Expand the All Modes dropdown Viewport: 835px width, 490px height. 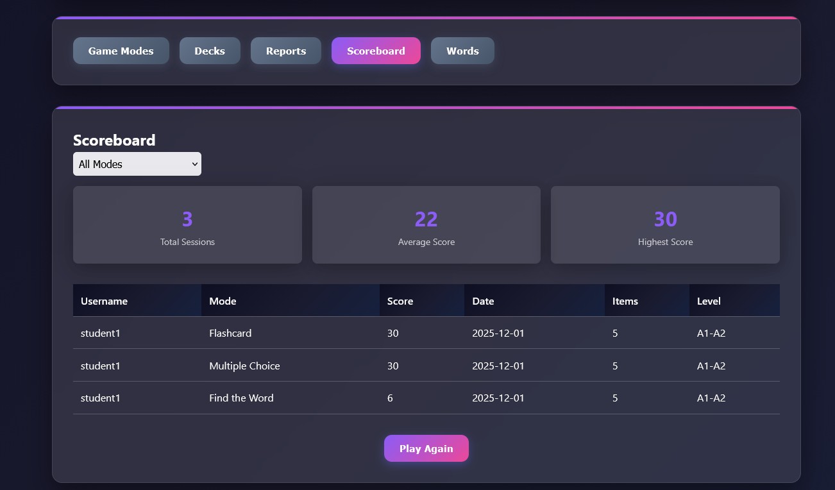137,164
